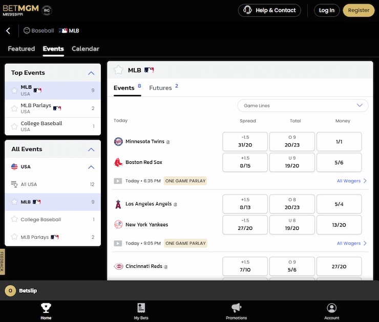379x322 pixels.
Task: Click the Feedback side tab
Action: (2, 262)
